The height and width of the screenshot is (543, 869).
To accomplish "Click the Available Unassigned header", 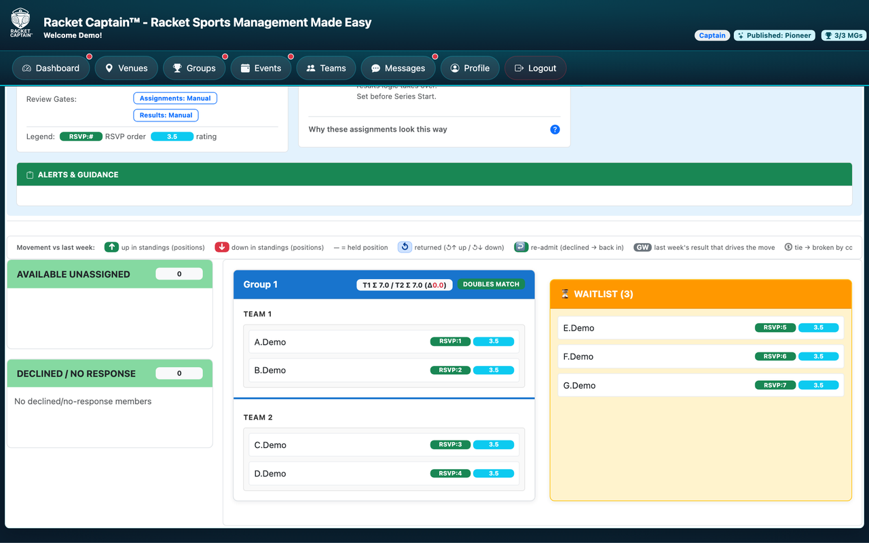I will (110, 274).
